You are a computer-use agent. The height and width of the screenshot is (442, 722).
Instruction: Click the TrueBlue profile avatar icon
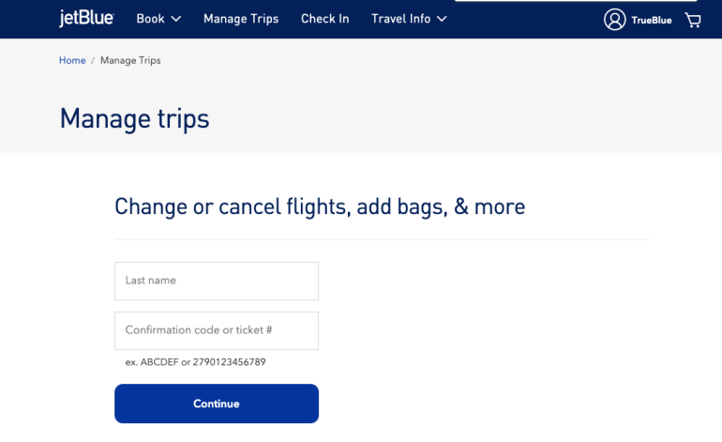coord(614,20)
